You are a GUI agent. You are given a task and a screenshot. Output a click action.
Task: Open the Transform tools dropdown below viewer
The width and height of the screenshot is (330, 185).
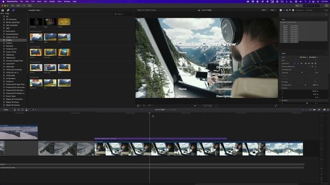(139, 106)
